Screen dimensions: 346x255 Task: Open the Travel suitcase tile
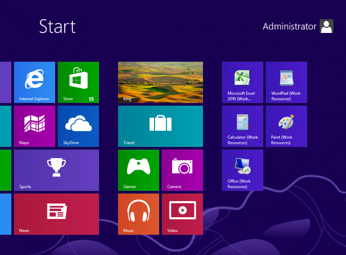pos(161,126)
